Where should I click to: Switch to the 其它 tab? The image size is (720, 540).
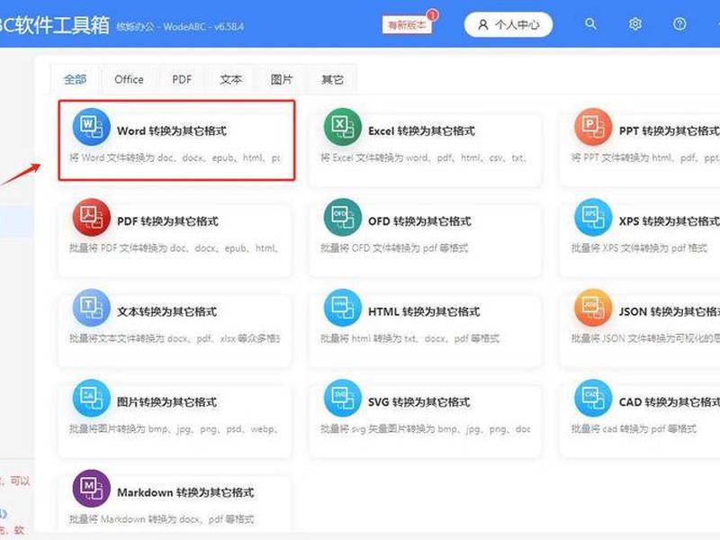click(x=332, y=79)
